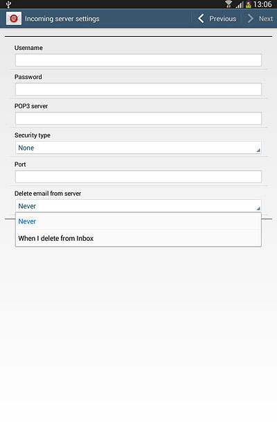
Task: Go to Previous setup step
Action: tap(217, 19)
